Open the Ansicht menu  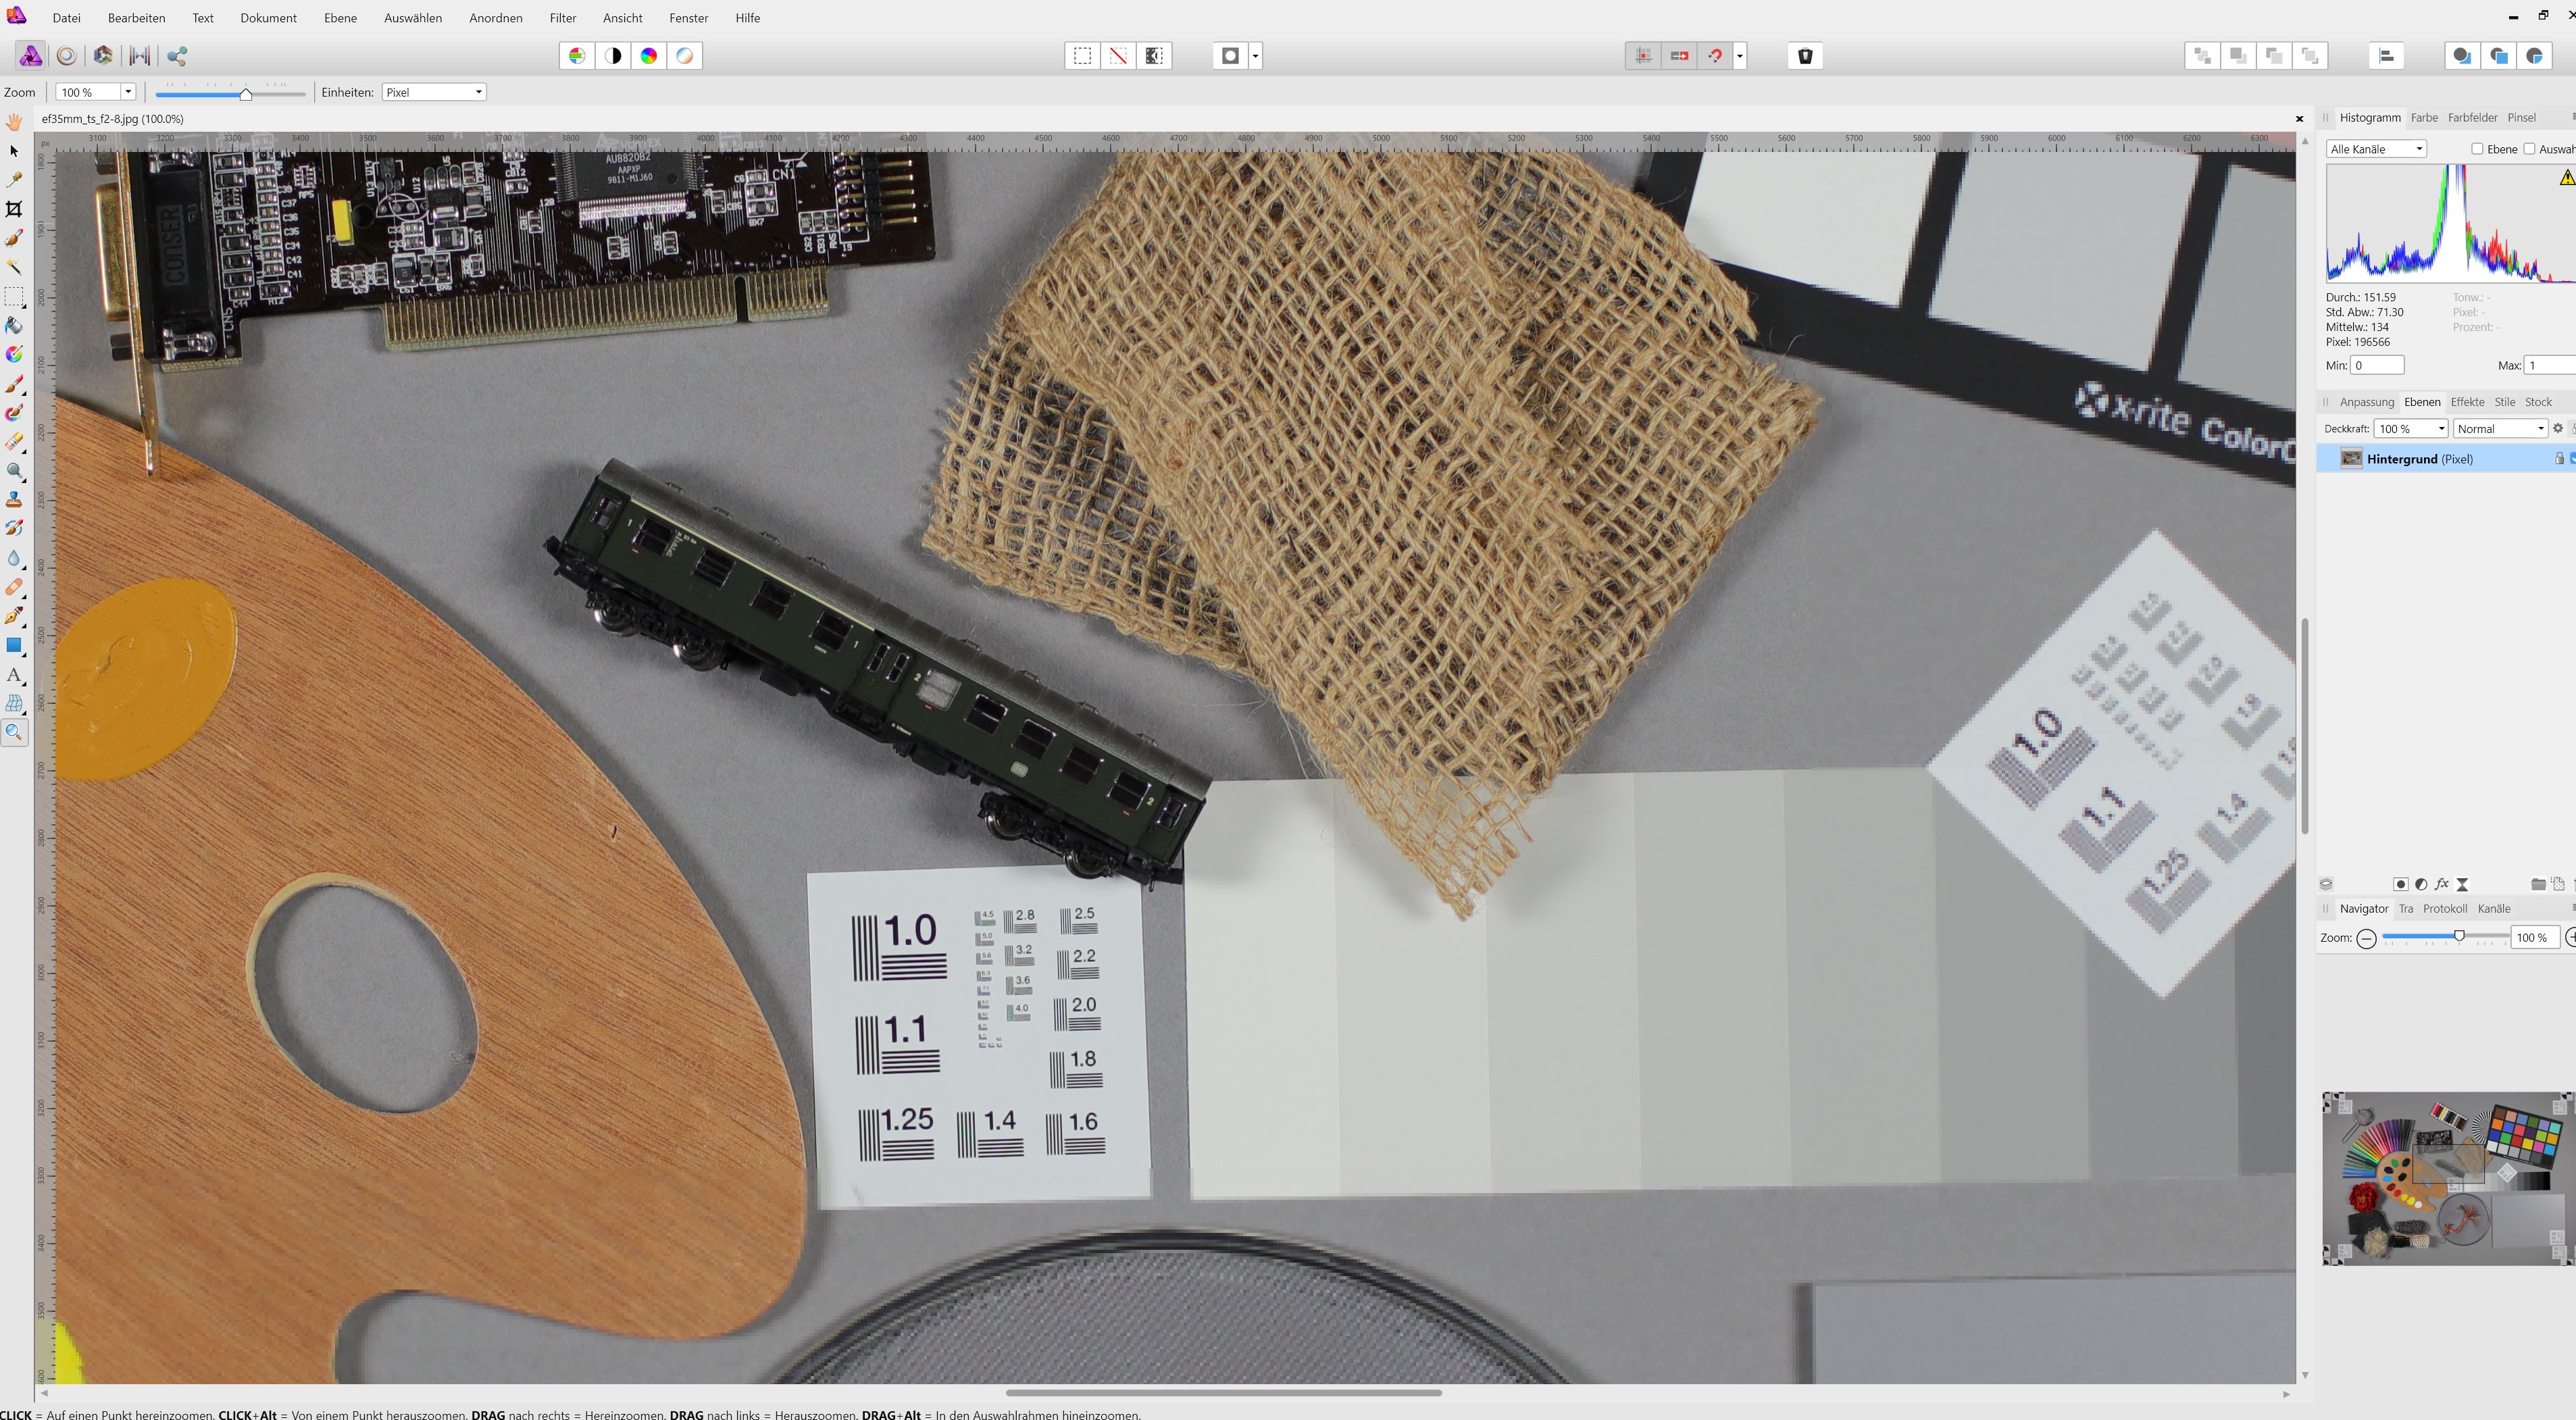click(622, 18)
